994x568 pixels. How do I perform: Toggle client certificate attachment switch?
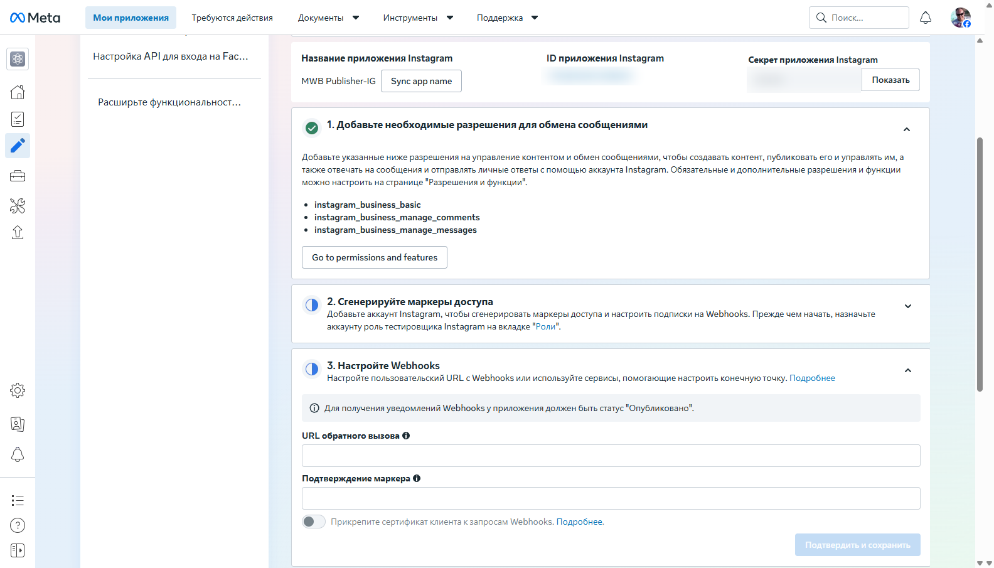(x=314, y=522)
